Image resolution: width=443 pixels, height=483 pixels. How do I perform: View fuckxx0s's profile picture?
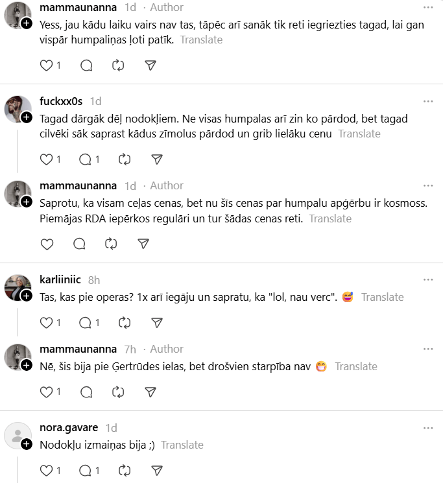click(x=18, y=109)
